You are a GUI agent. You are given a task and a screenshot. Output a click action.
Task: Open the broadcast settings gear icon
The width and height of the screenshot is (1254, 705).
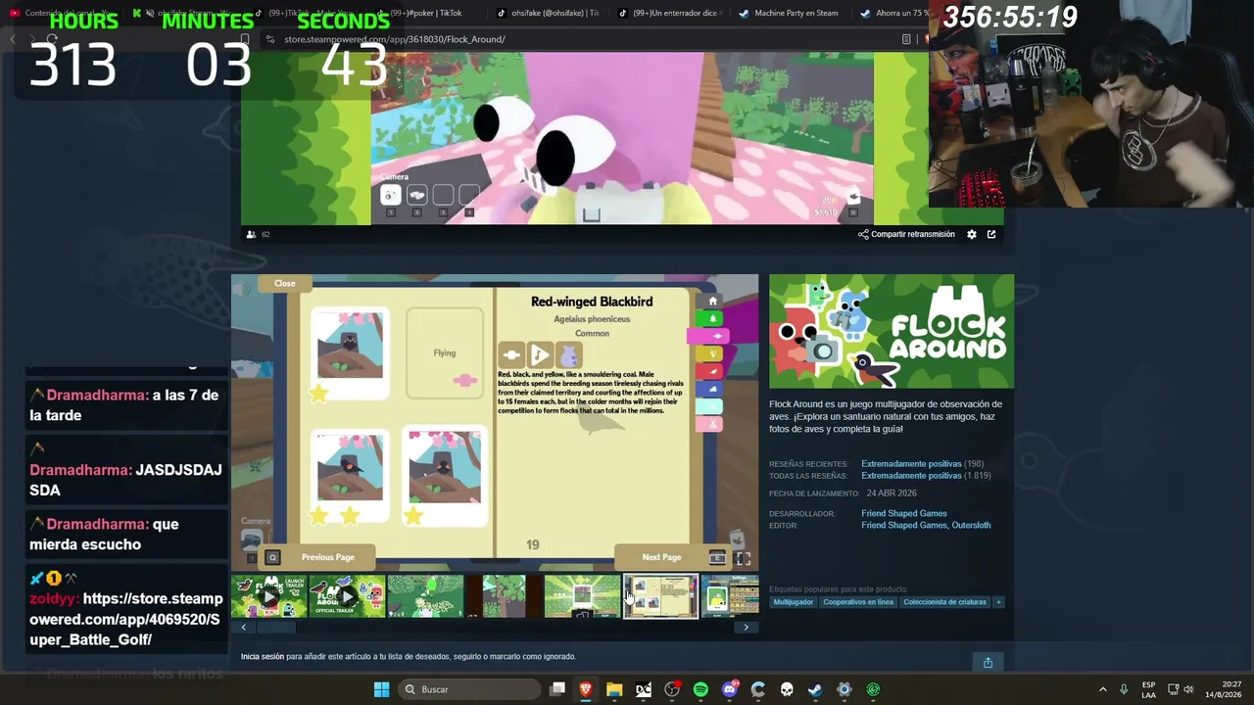coord(972,235)
